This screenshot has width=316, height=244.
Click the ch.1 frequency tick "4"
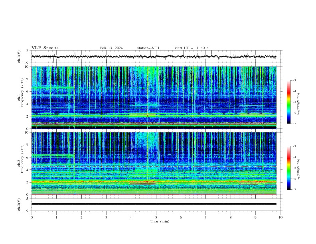[x=28, y=104]
